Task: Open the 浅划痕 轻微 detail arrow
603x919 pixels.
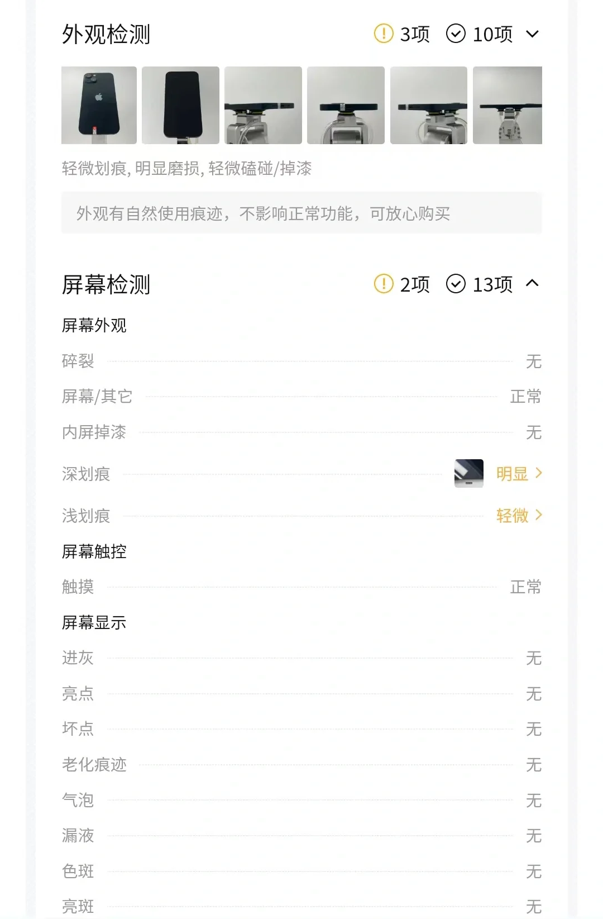Action: (539, 515)
